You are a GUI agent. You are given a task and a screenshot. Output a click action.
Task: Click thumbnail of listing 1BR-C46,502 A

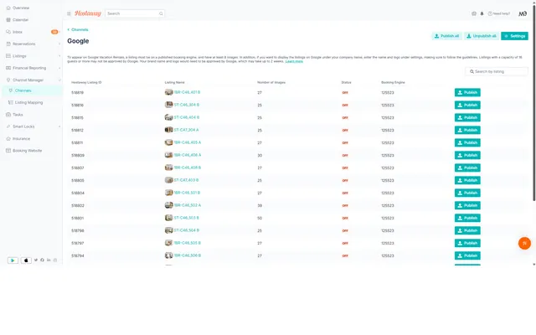pyautogui.click(x=169, y=205)
